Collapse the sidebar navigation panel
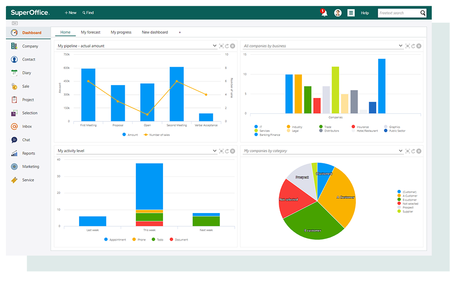The height and width of the screenshot is (281, 454). [15, 23]
